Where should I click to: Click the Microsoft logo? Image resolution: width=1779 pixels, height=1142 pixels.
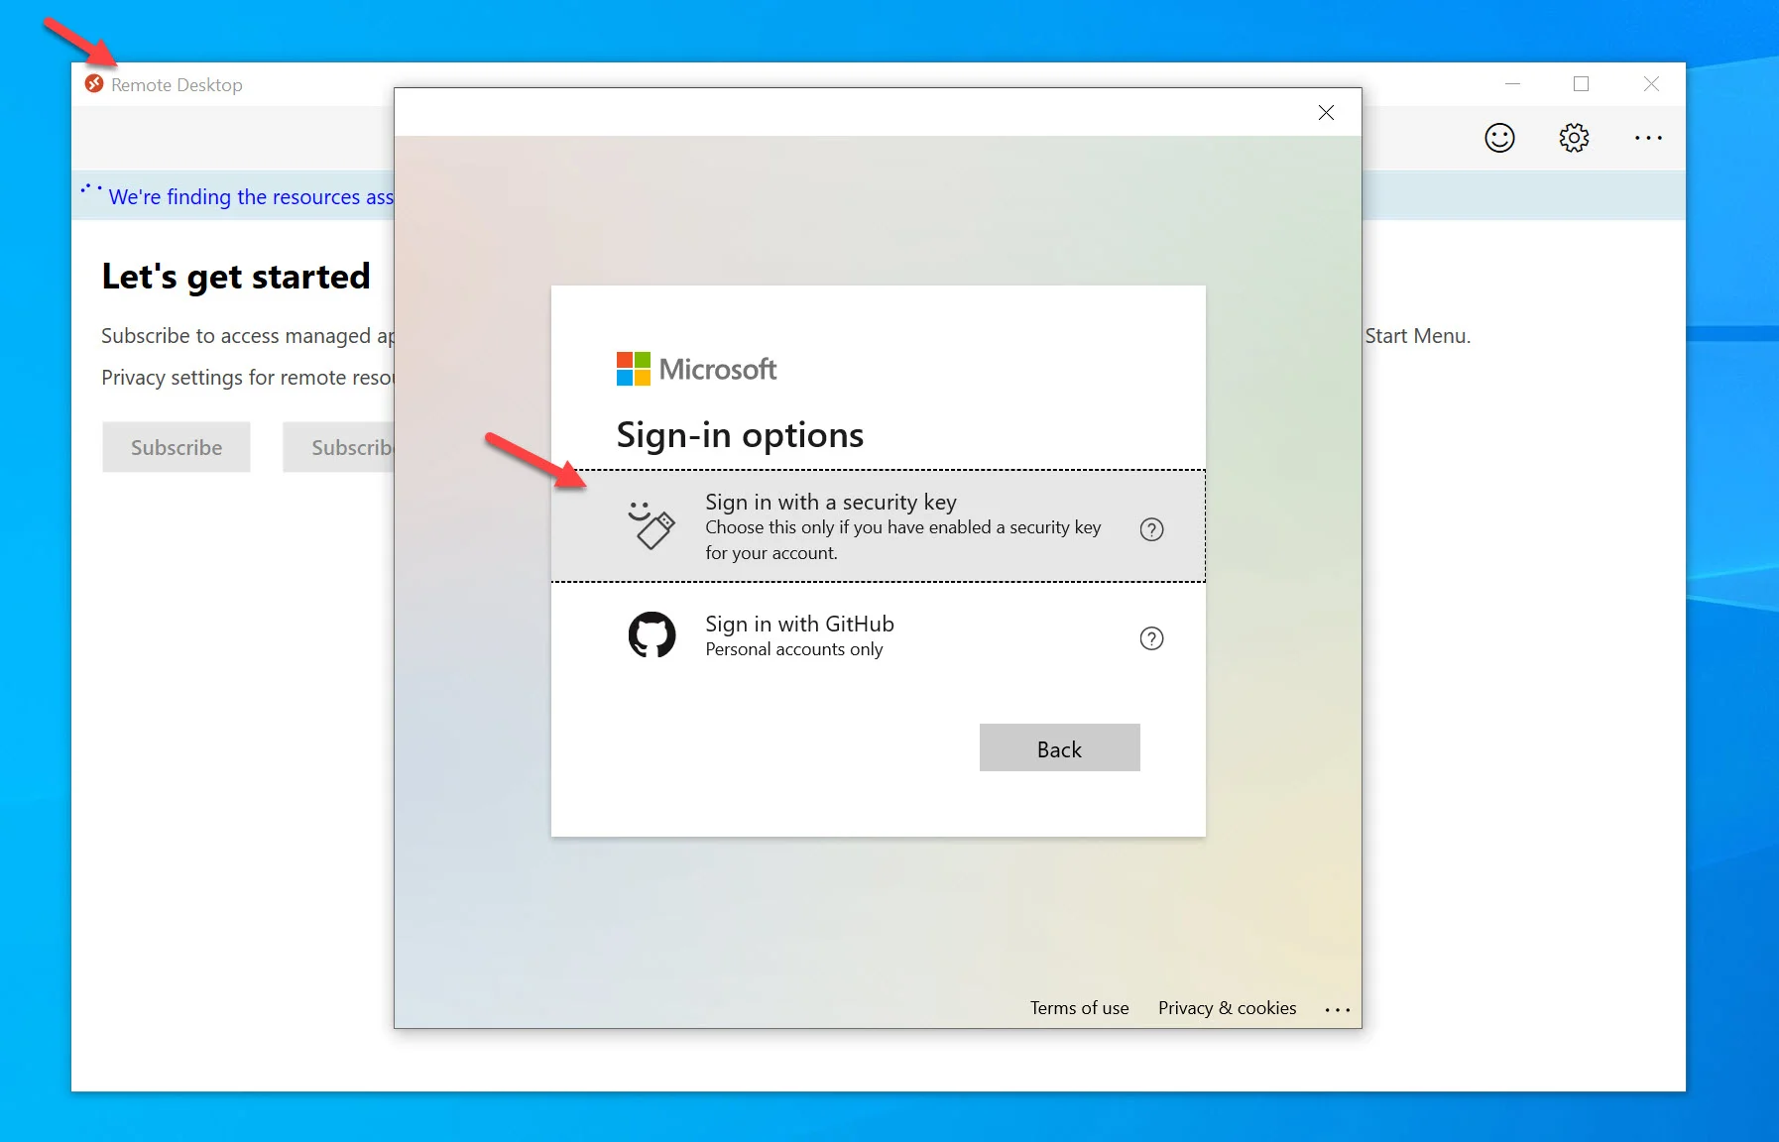(696, 370)
